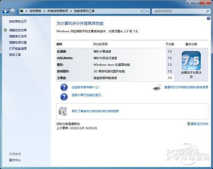Expand the arrow after 控制面板 breadcrumb

click(x=44, y=11)
